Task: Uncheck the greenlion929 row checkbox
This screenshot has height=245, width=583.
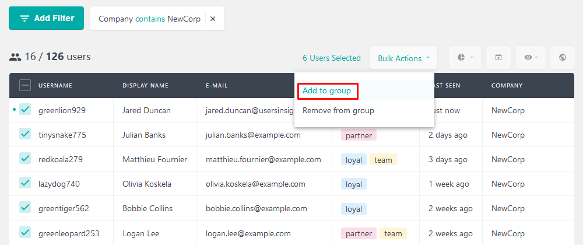Action: 25,110
